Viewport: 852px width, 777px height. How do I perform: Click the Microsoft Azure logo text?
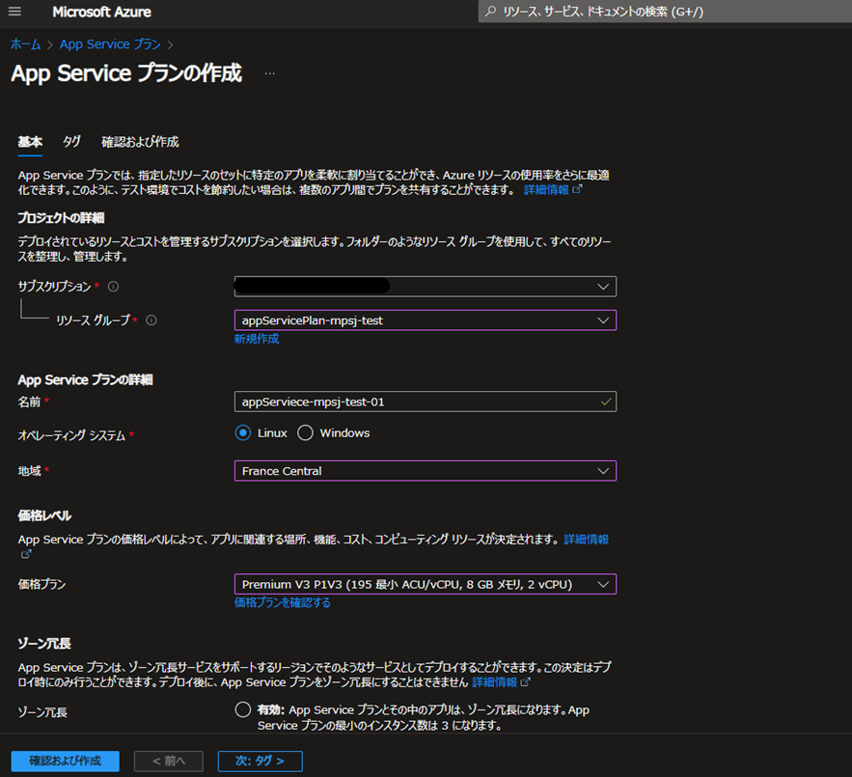coord(101,12)
